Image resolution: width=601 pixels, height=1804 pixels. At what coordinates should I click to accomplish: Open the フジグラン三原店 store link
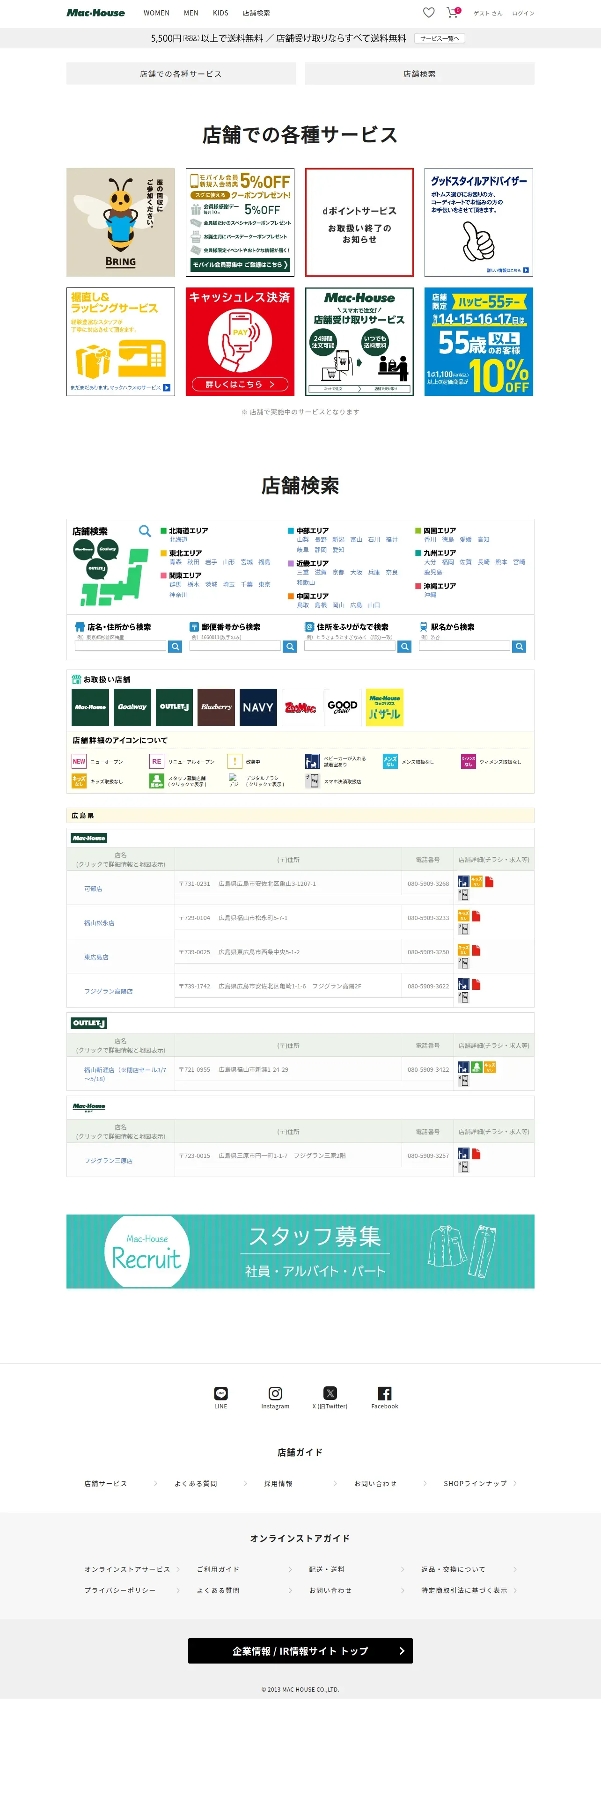(109, 1160)
